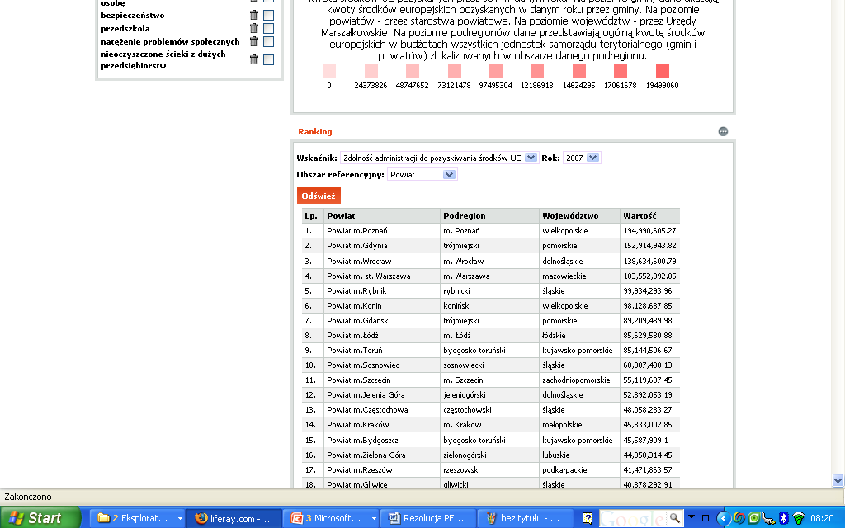Click the system clock showing 08:20
Viewport: 845px width, 528px height.
point(822,518)
